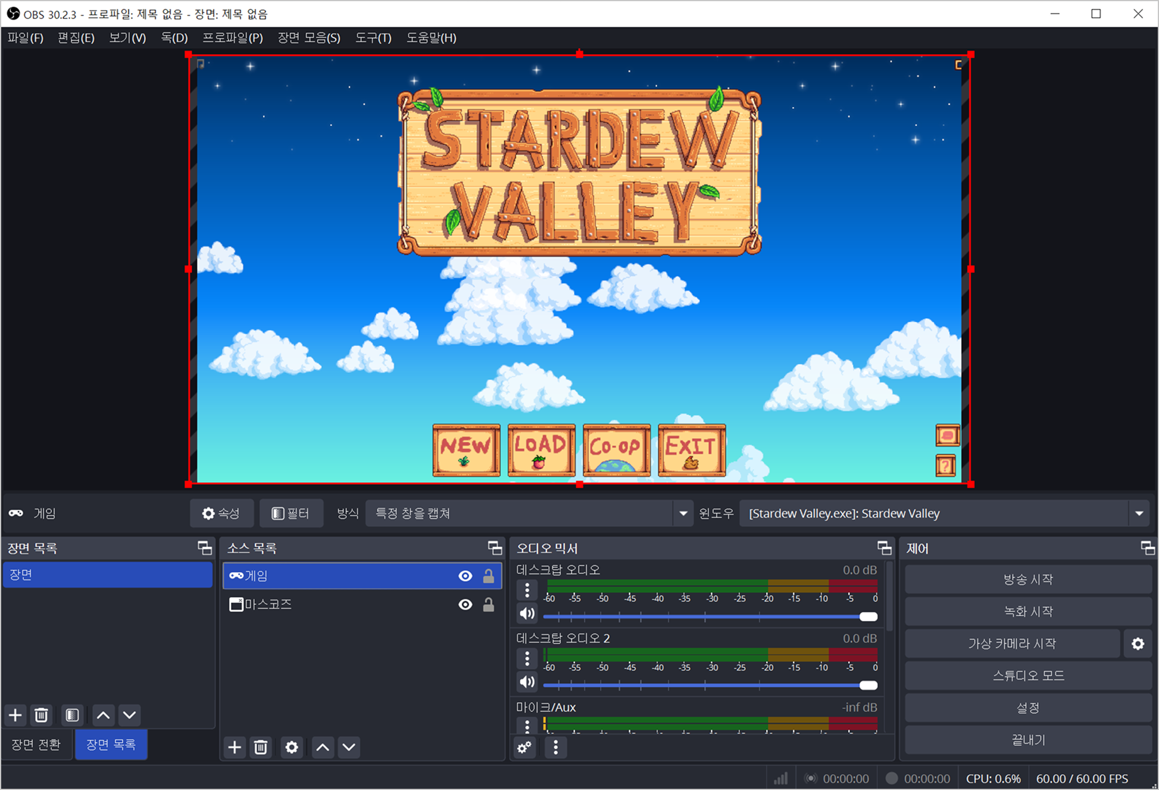The width and height of the screenshot is (1159, 790).
Task: Open 설정 settings button
Action: 1028,708
